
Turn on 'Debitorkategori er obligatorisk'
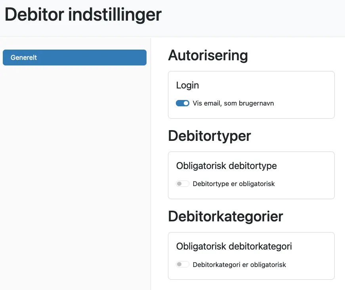[183, 264]
